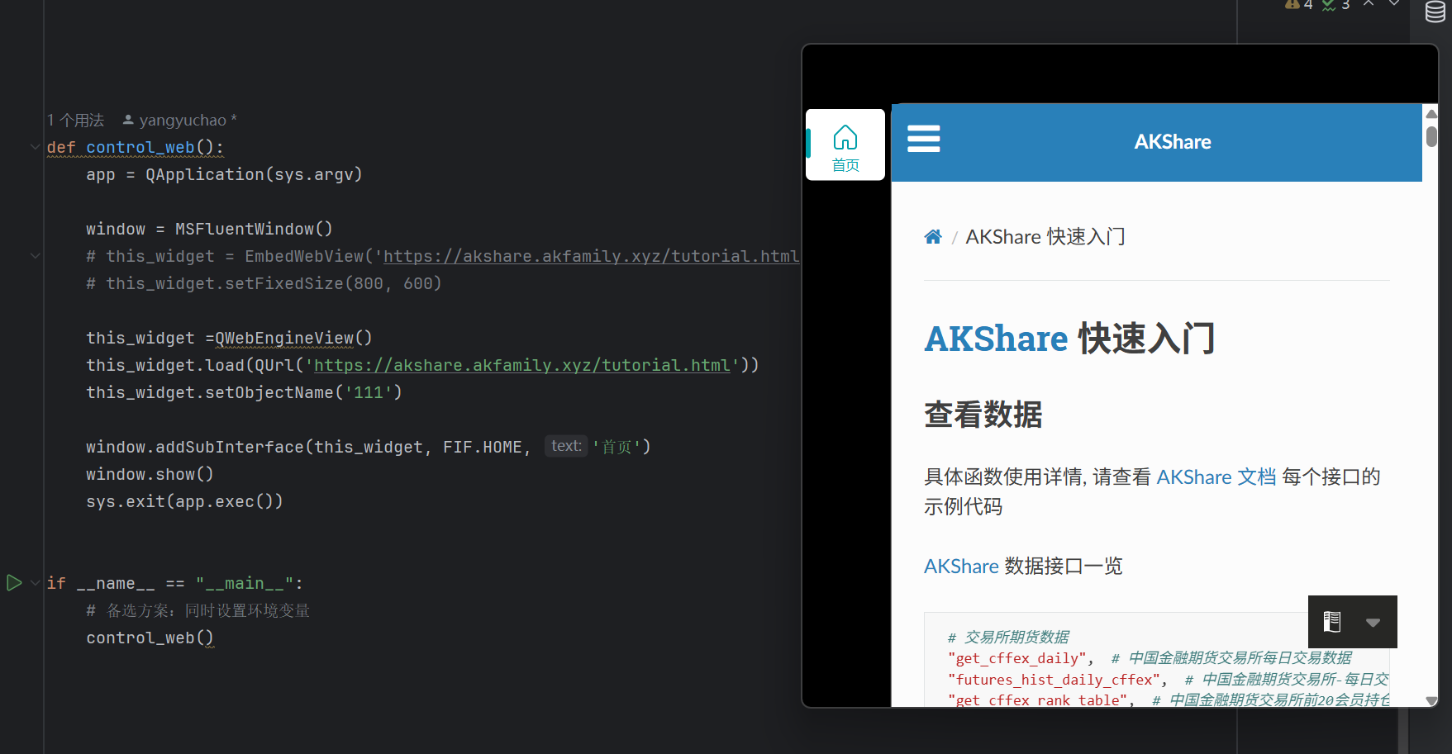Click "get_cffex_daily" in the web code block
Image resolution: width=1452 pixels, height=754 pixels.
tap(1016, 658)
